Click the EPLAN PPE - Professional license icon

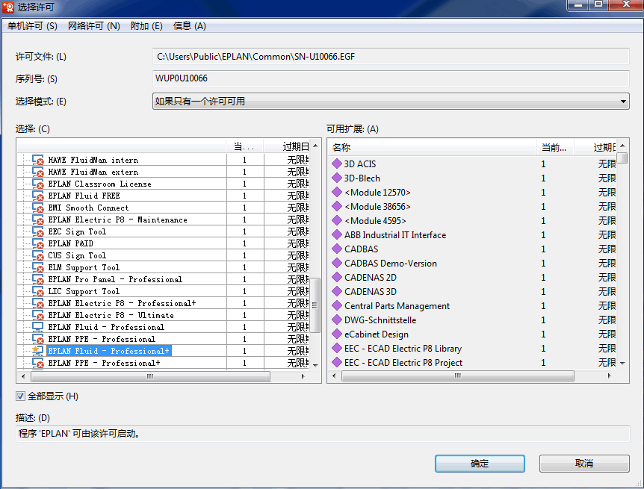coord(38,339)
